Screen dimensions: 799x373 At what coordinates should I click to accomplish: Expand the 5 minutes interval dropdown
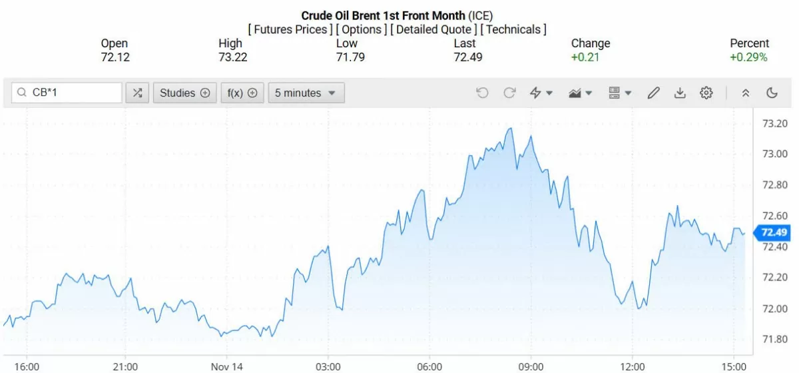[306, 93]
